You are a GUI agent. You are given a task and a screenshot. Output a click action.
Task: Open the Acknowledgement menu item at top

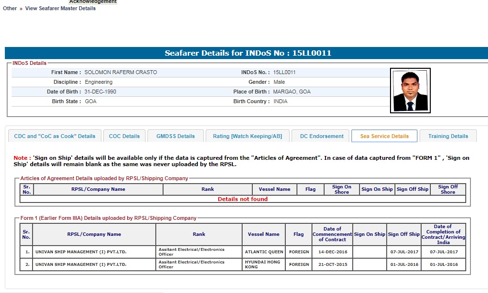click(x=93, y=2)
